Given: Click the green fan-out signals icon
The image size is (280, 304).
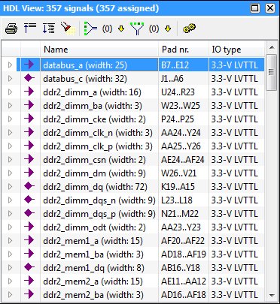Looking at the screenshot, I should click(x=91, y=29).
